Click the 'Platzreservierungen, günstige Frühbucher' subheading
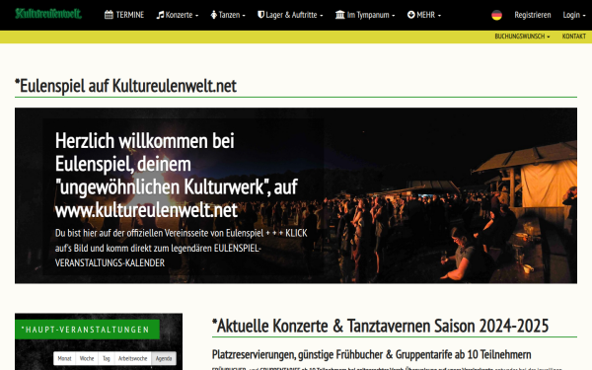 372,354
